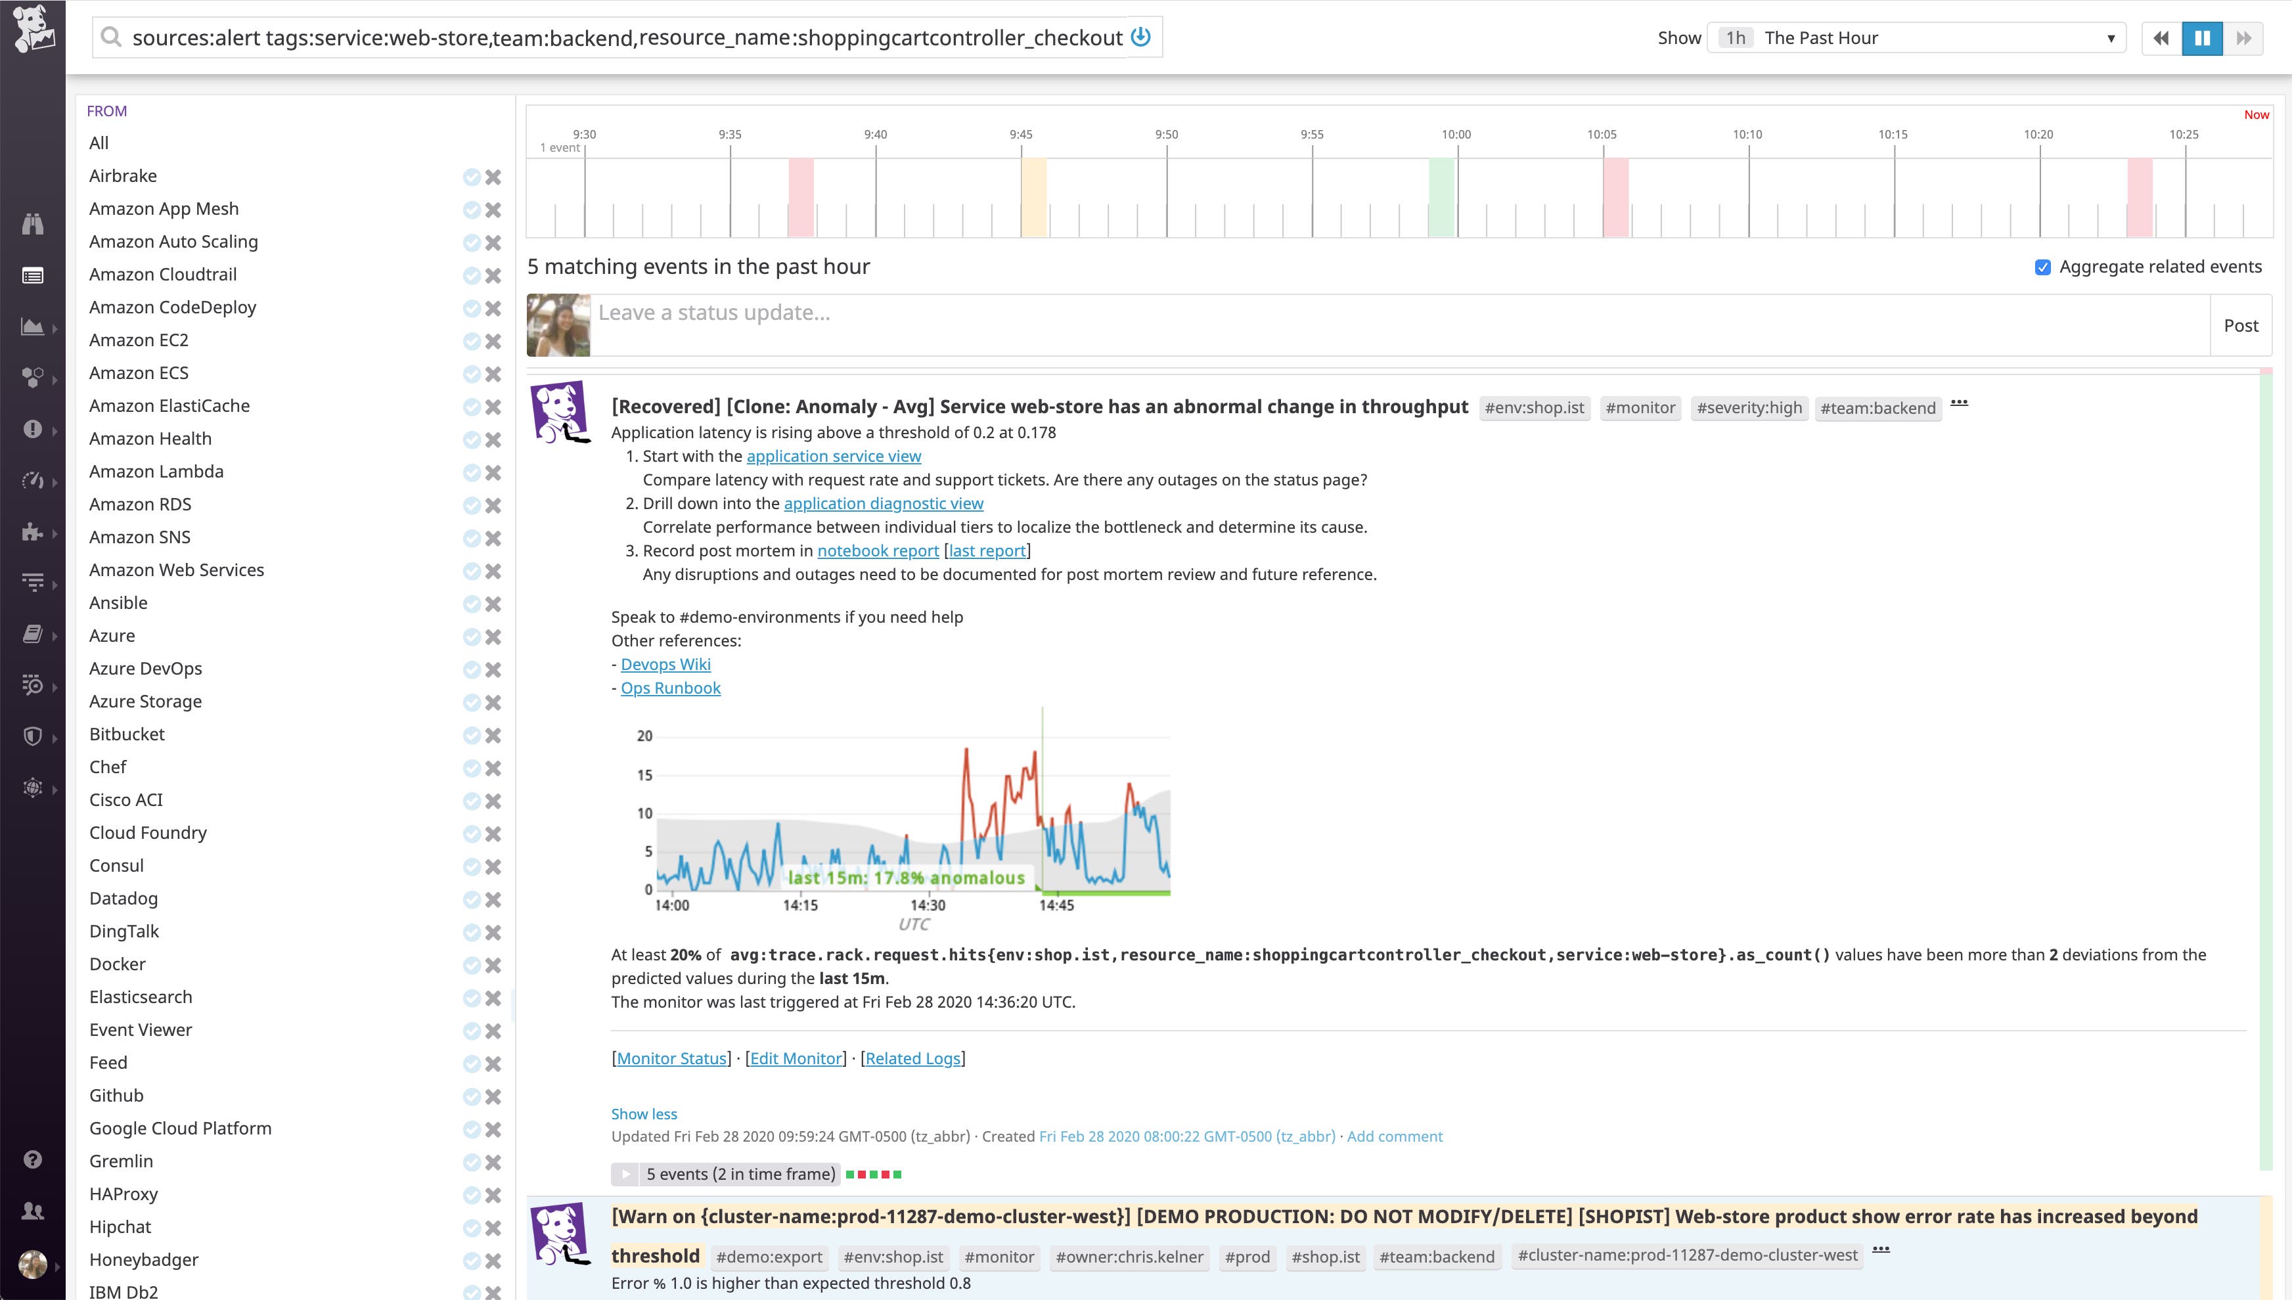Select the All source filter
The height and width of the screenshot is (1300, 2292).
[99, 142]
